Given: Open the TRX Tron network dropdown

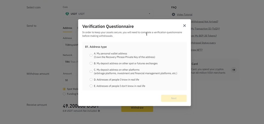Looking at the screenshot, I should click(x=70, y=62).
